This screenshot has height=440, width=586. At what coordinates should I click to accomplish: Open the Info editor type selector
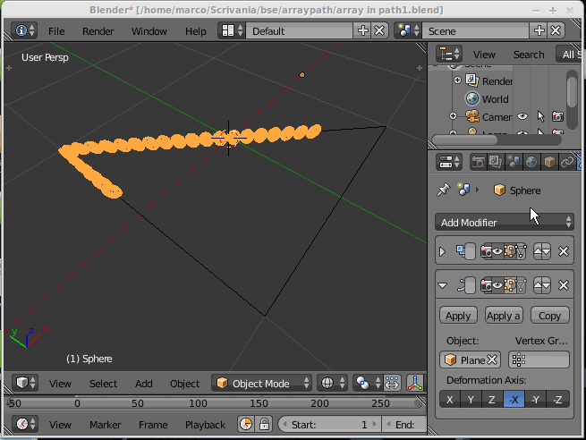coord(24,30)
